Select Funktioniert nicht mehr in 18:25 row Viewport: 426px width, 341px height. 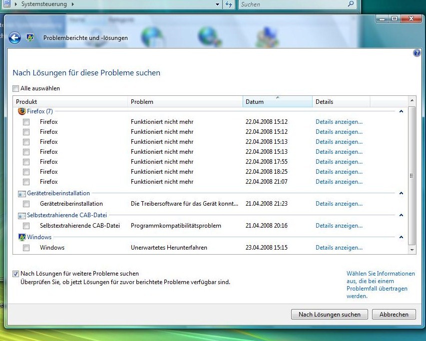pyautogui.click(x=162, y=172)
